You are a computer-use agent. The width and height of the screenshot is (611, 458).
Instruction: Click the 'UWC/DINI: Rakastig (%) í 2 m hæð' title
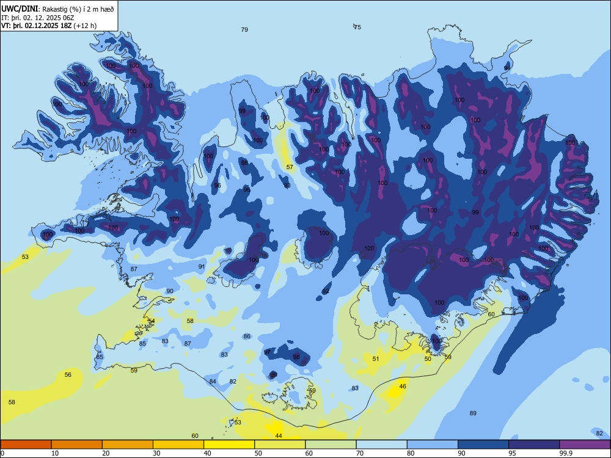(x=57, y=9)
